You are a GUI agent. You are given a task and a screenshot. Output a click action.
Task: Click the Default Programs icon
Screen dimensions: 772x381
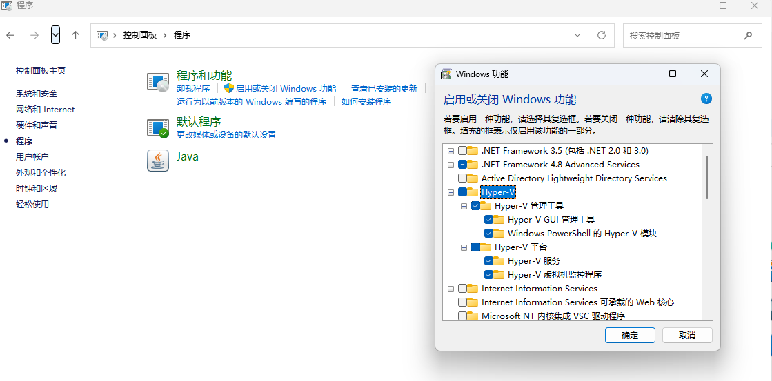[158, 128]
